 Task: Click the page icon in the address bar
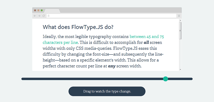click(48, 16)
